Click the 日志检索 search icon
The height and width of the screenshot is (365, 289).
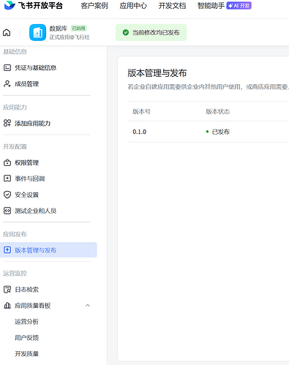pyautogui.click(x=7, y=290)
